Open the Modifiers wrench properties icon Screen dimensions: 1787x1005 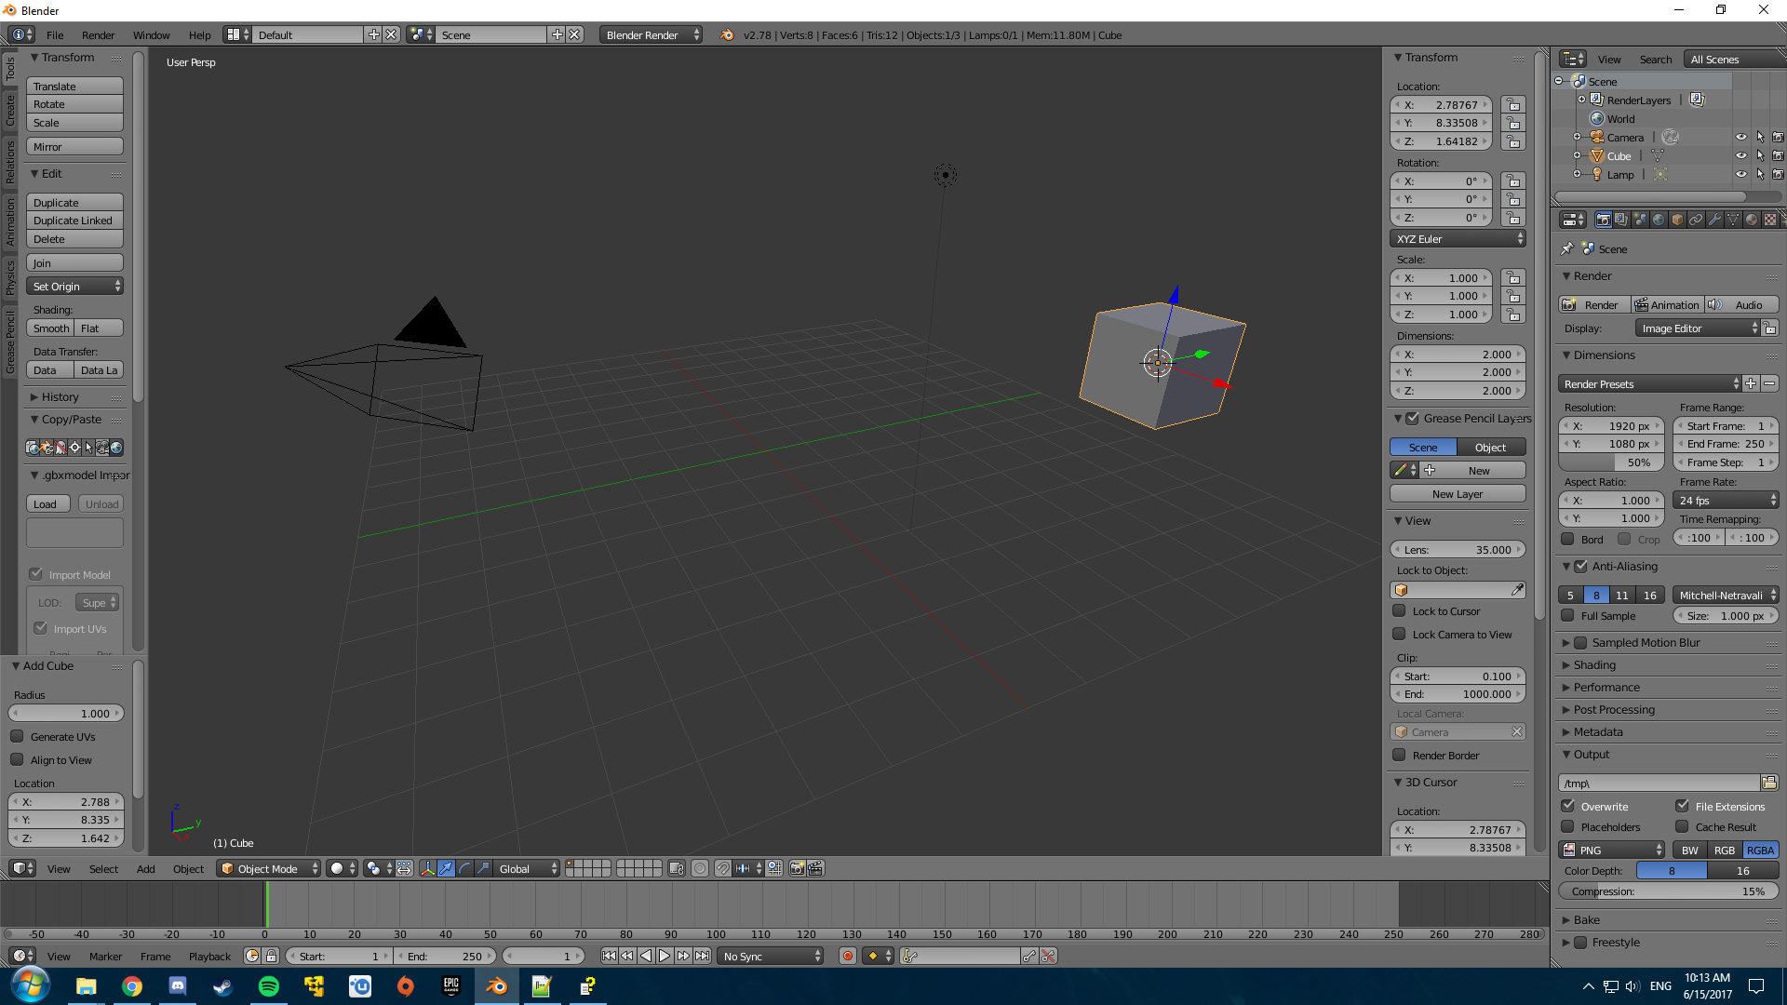(1714, 220)
